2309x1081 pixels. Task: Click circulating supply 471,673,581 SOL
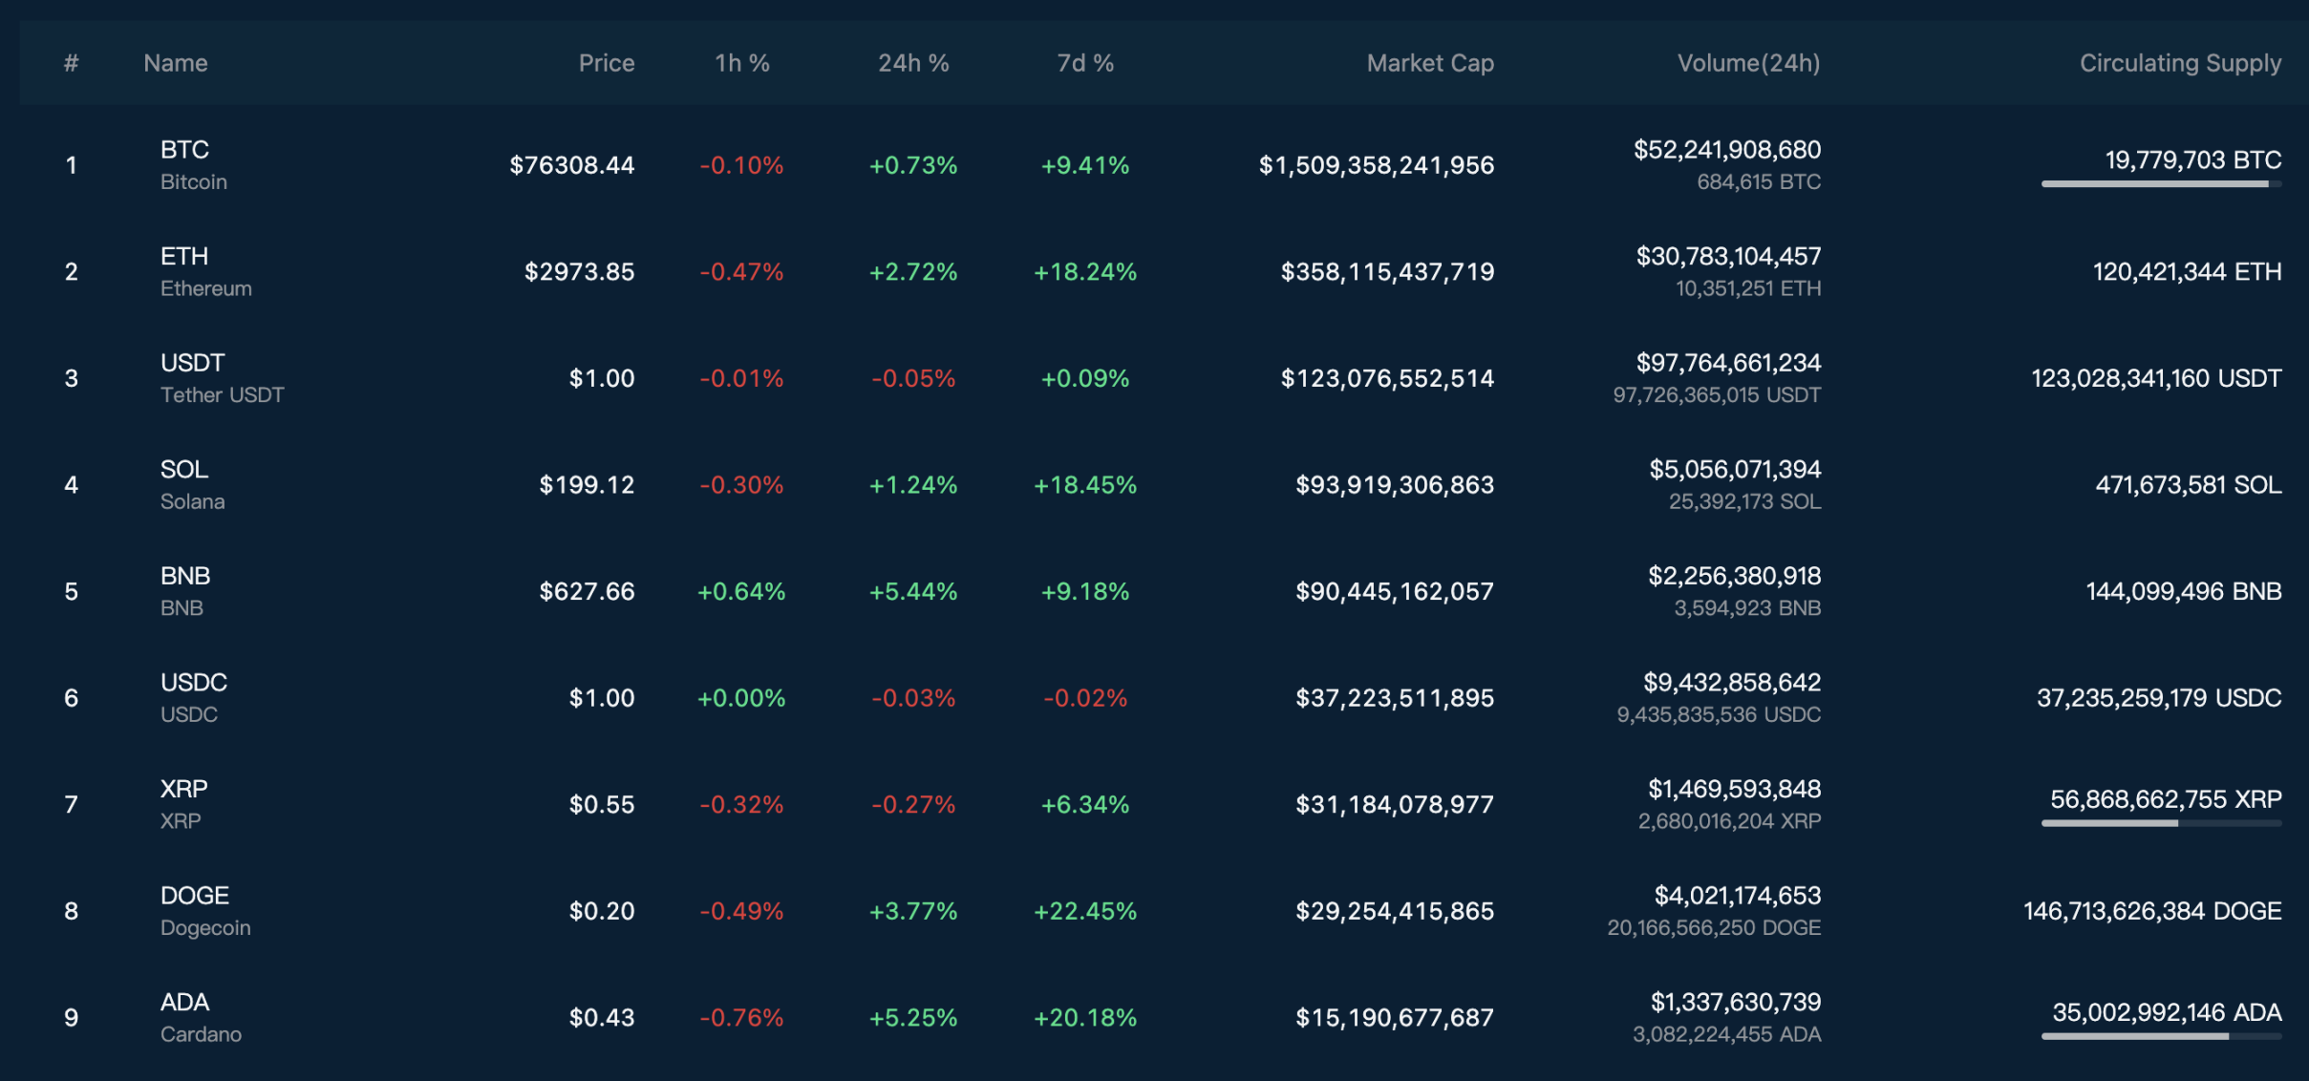pyautogui.click(x=2189, y=485)
